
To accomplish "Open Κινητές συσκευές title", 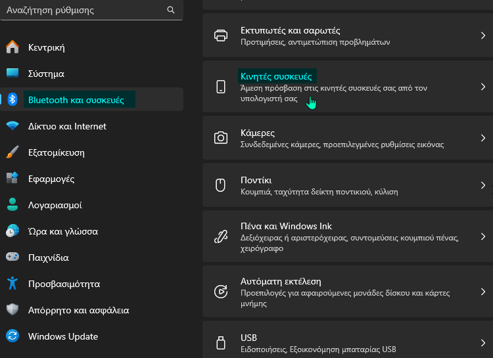I will [x=276, y=76].
